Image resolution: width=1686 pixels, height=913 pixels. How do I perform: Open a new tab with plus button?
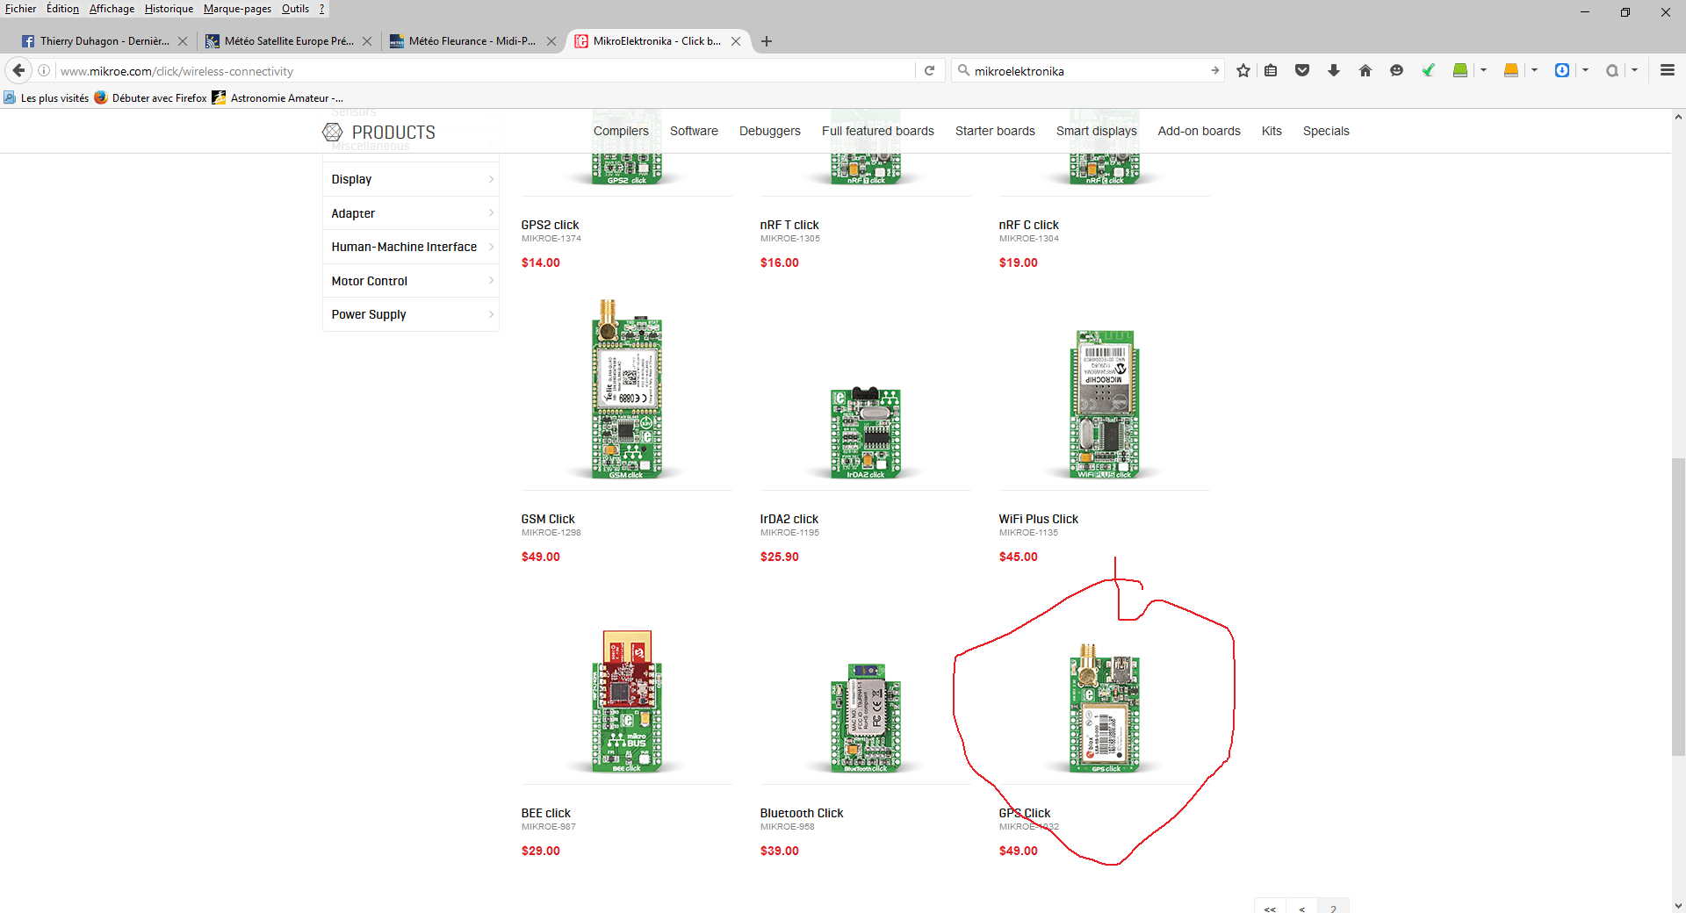(x=767, y=41)
